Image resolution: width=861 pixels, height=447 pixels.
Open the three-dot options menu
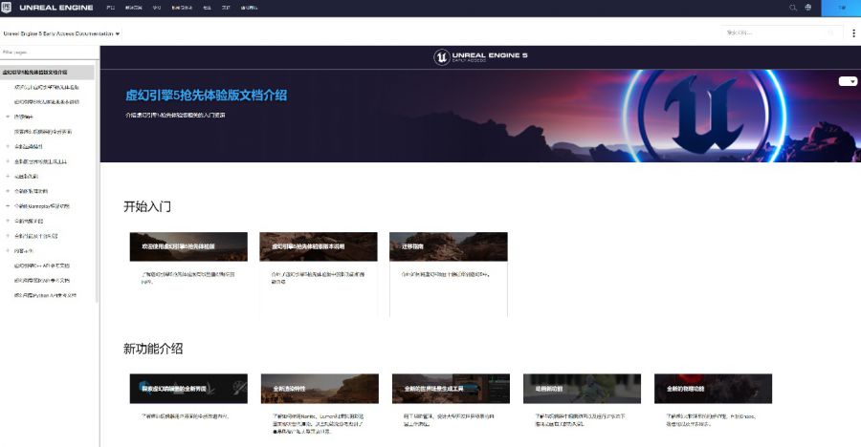[x=853, y=32]
